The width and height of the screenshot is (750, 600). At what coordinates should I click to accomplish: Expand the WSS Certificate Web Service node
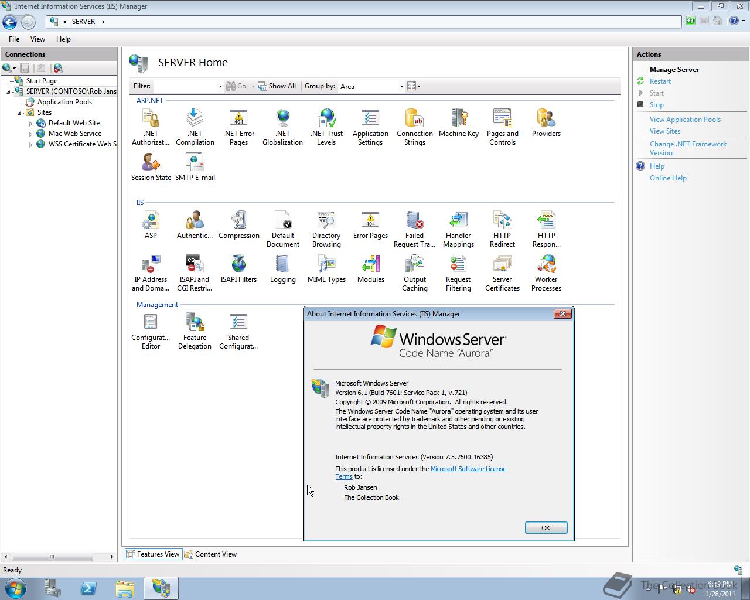click(x=31, y=145)
